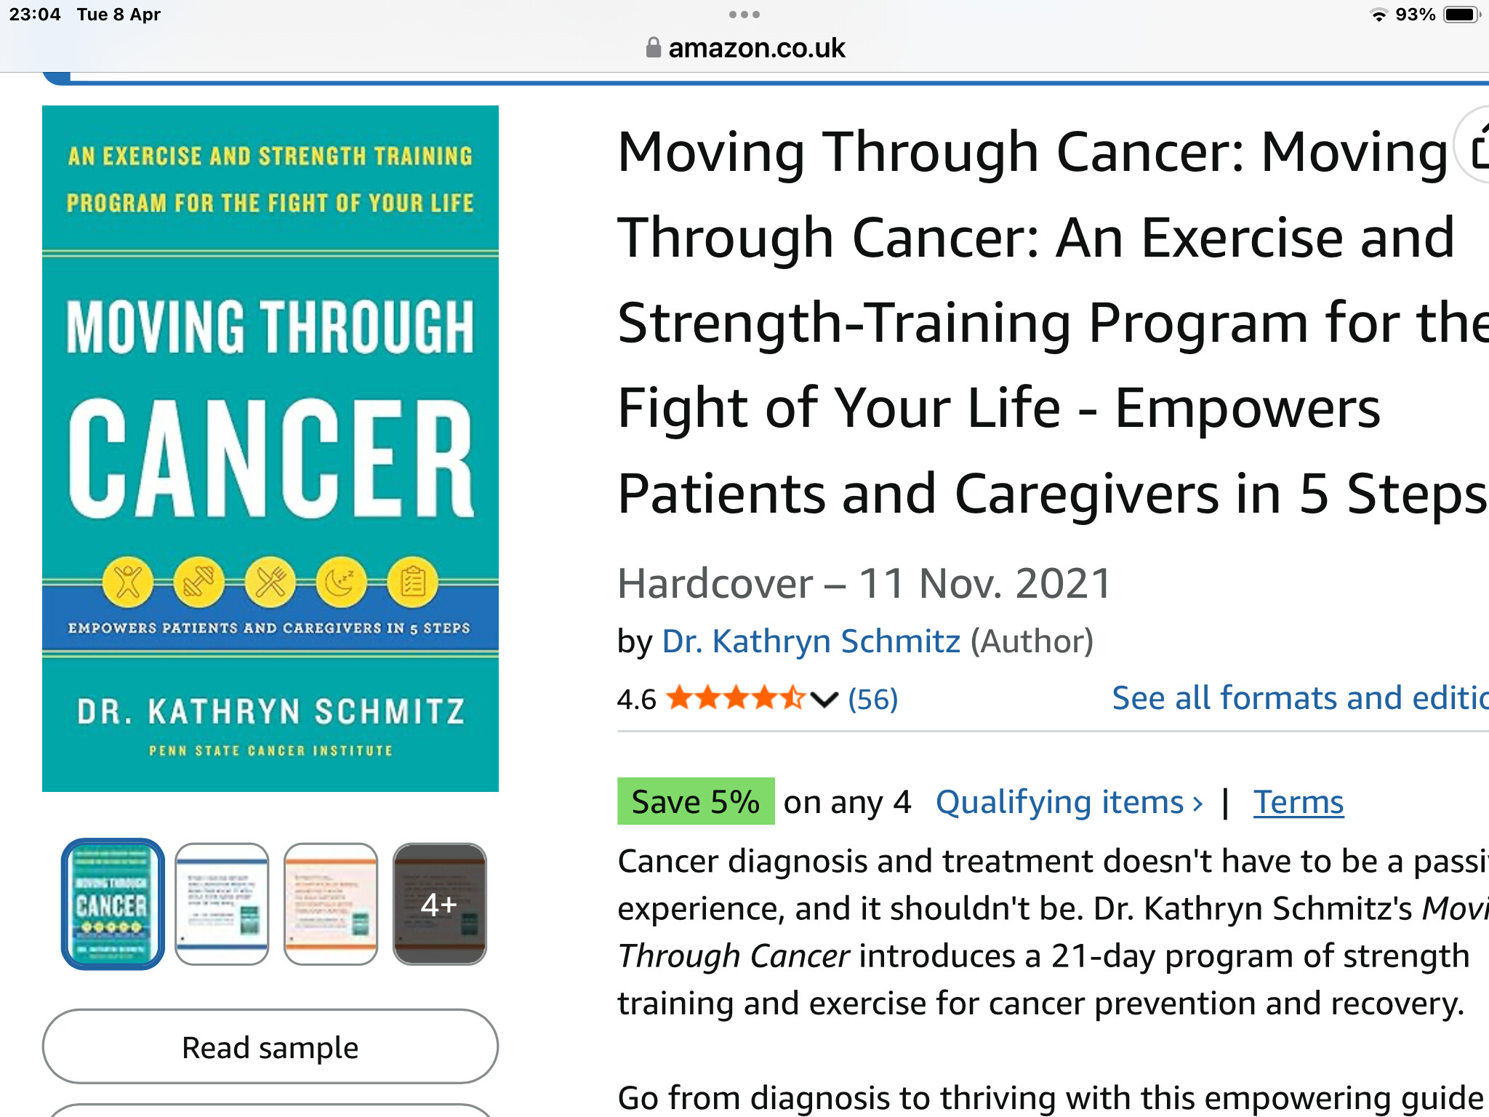1489x1117 pixels.
Task: Click the Save 5% promotion badge
Action: [696, 801]
